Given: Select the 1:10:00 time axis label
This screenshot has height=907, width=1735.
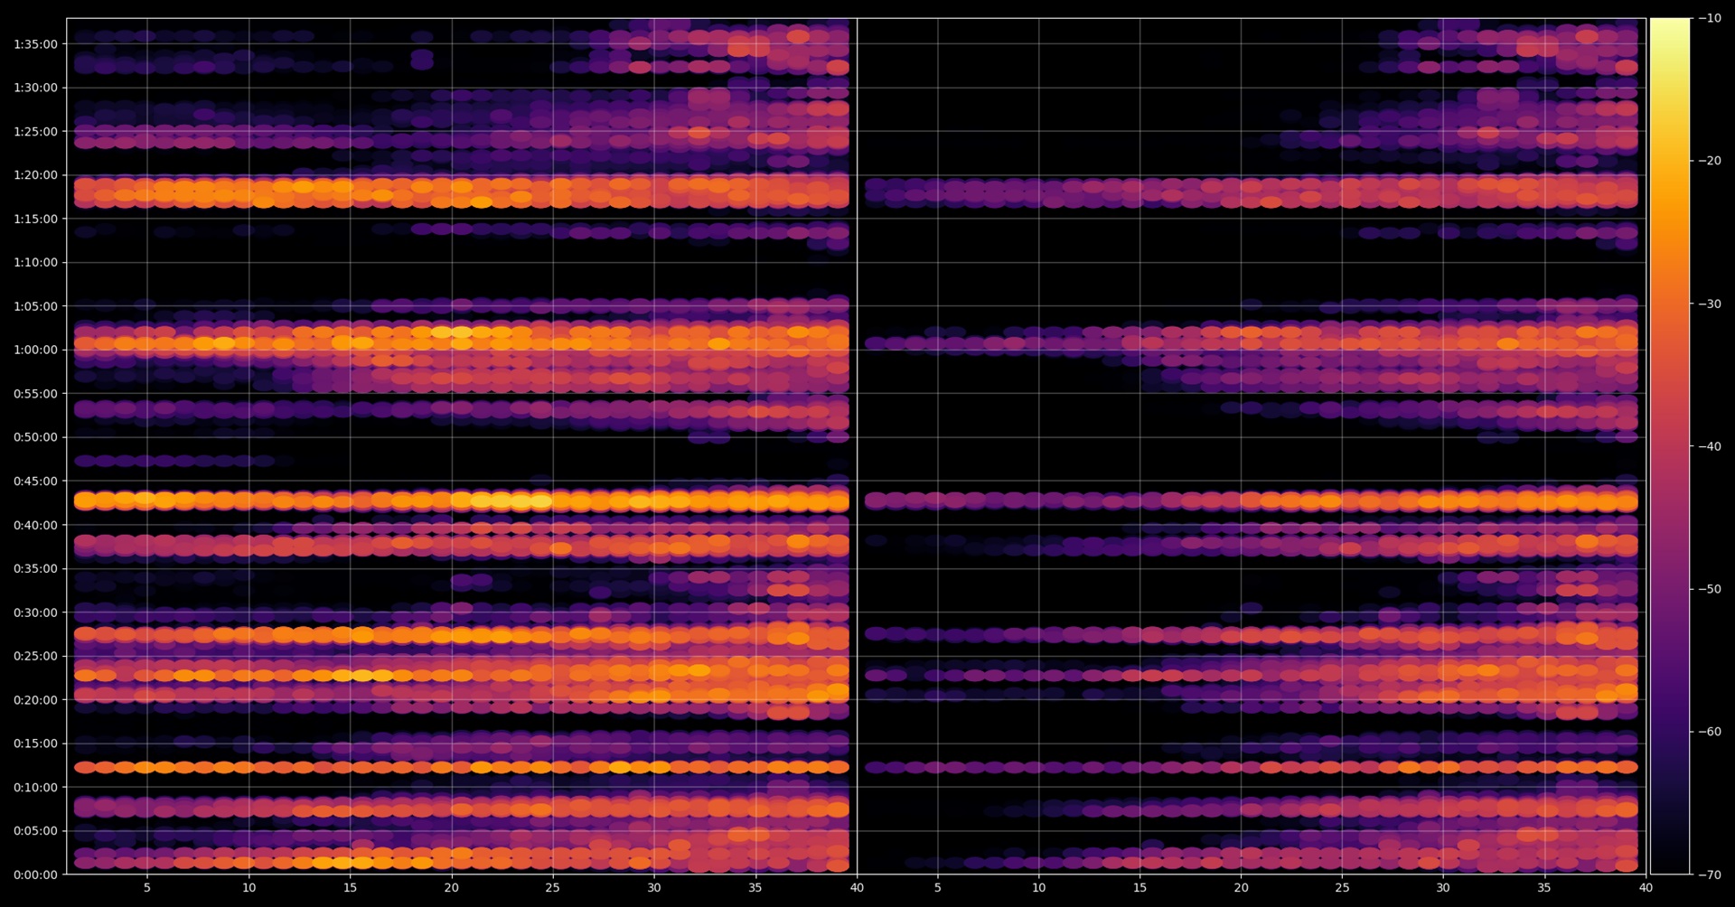Looking at the screenshot, I should point(35,263).
